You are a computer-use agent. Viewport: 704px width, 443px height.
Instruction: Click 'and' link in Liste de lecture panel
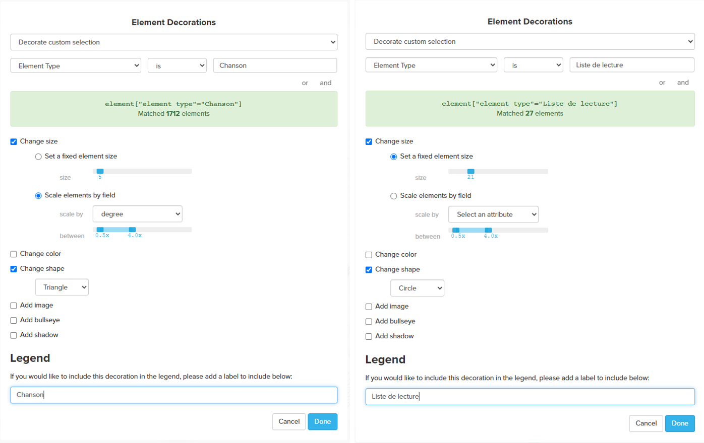[683, 83]
